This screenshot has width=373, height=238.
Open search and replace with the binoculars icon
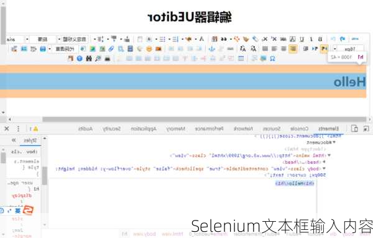(x=89, y=59)
